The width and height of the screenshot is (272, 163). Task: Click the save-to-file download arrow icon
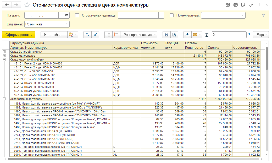coord(187,35)
